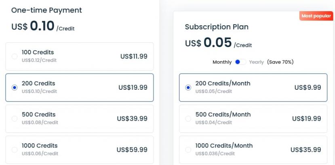Screen dimensions: 335x165
Task: Select the 1000 Credits/Month radio button
Action: [x=188, y=150]
